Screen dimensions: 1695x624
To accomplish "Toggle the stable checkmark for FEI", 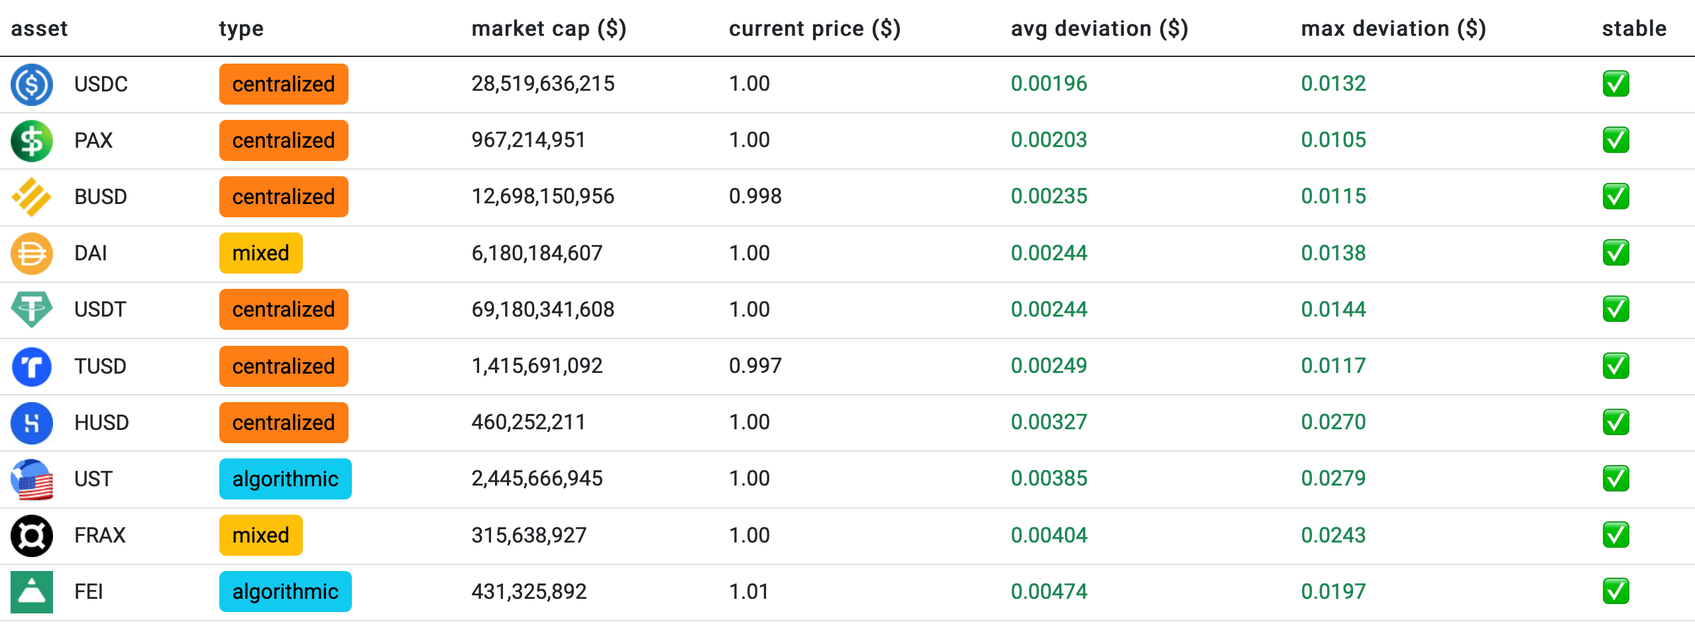I will tap(1615, 592).
